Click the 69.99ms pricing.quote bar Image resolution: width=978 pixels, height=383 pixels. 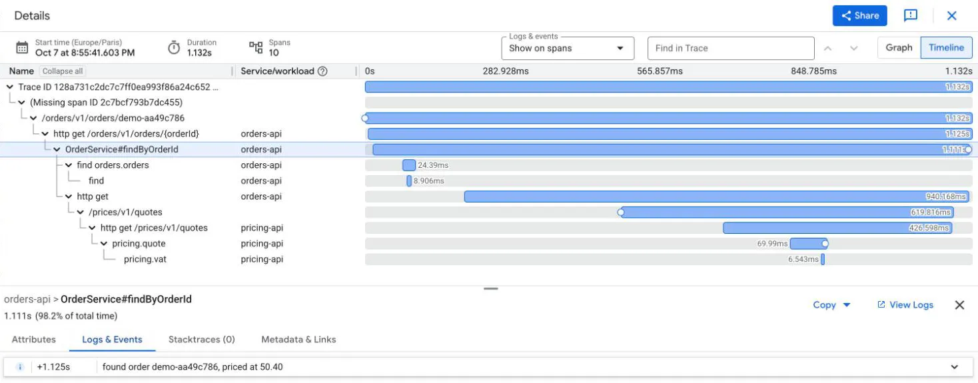click(808, 244)
